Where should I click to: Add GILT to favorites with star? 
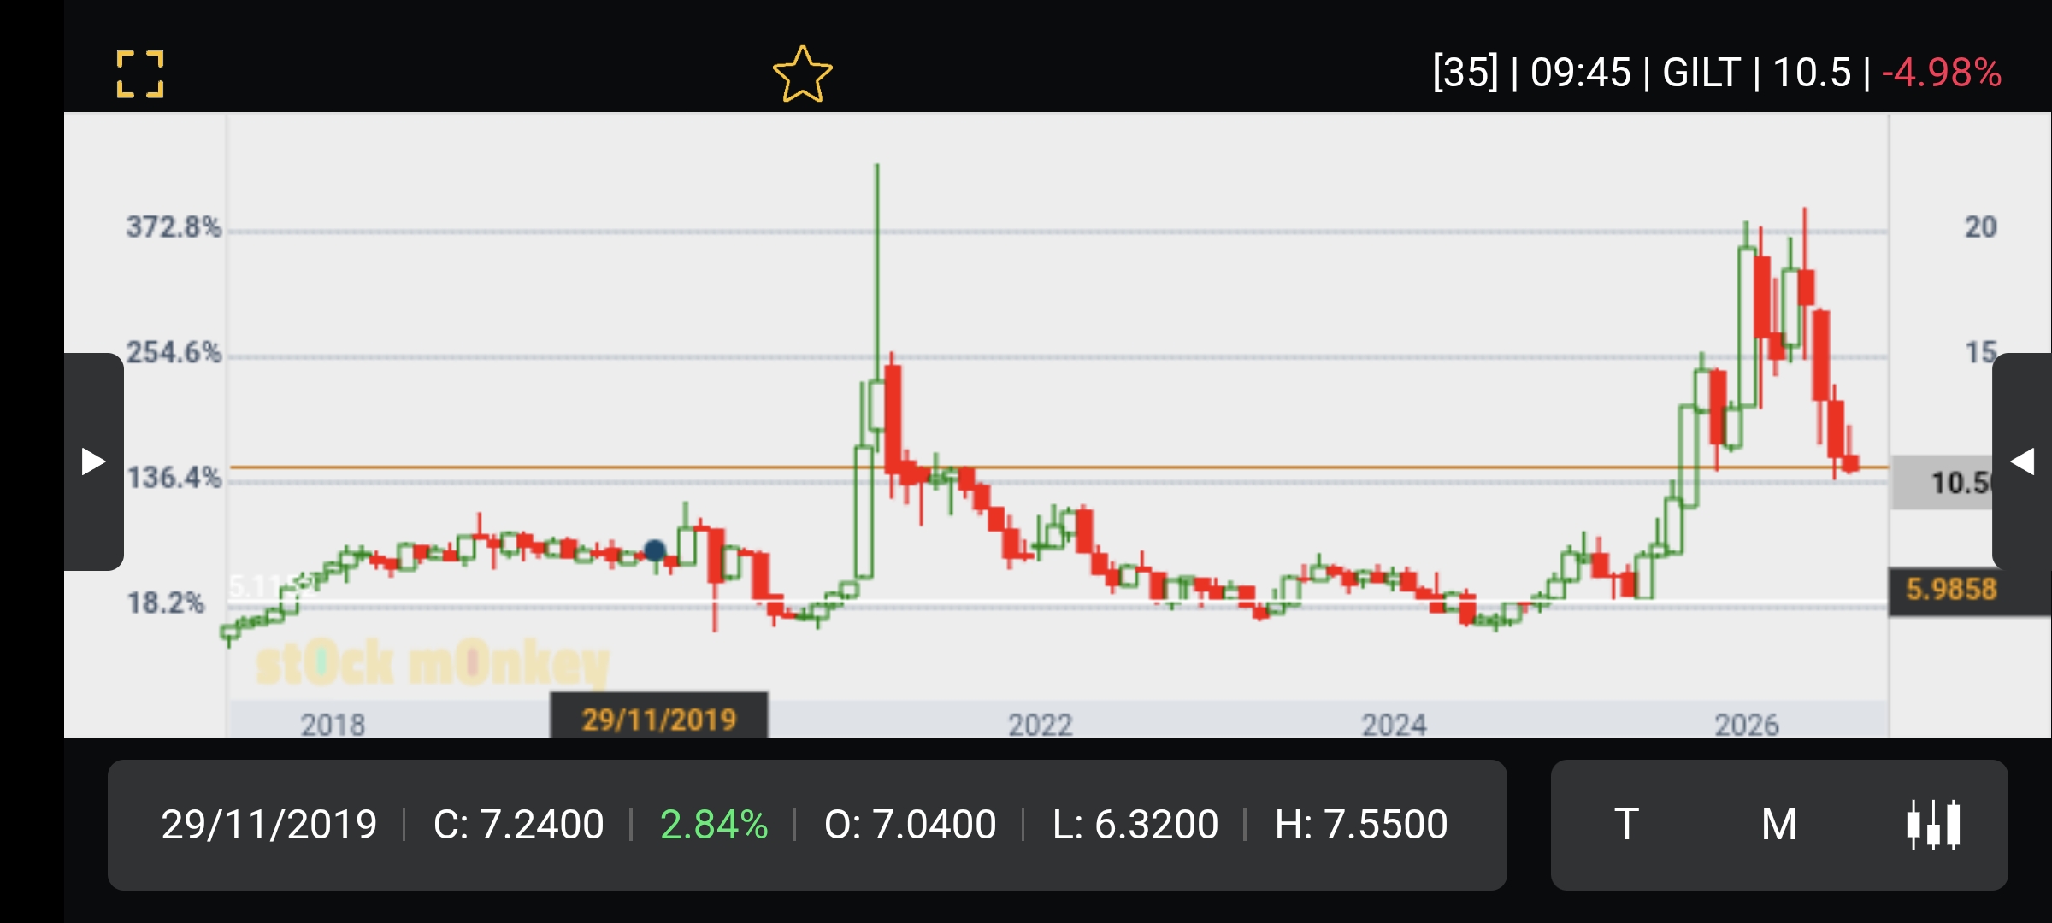pyautogui.click(x=802, y=73)
